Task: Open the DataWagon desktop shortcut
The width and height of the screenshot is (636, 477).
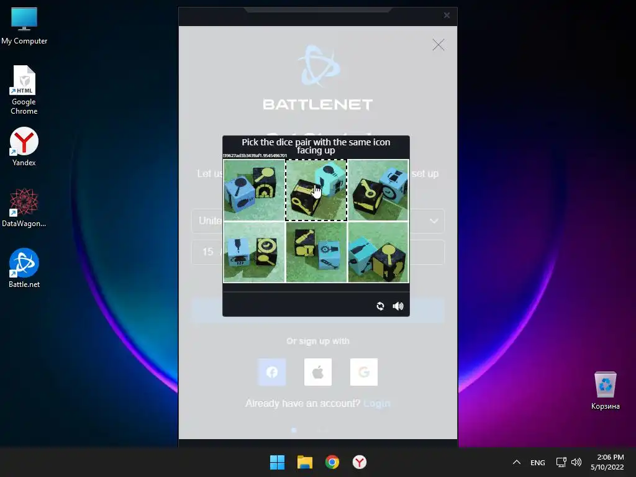Action: tap(24, 207)
